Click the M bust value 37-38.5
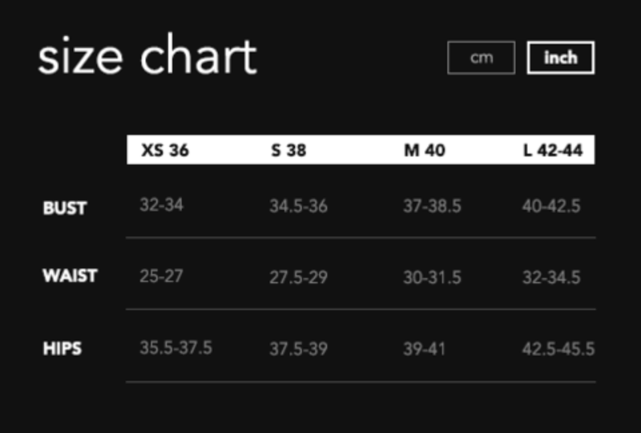 (x=432, y=206)
